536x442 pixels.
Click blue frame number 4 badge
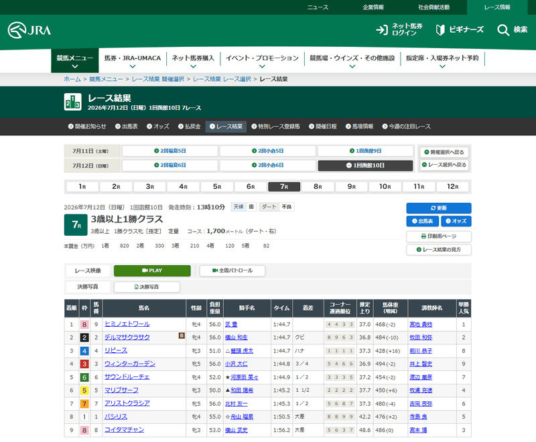[84, 351]
